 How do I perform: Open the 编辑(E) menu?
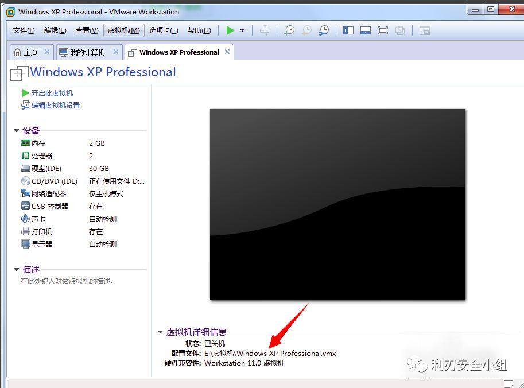[55, 30]
